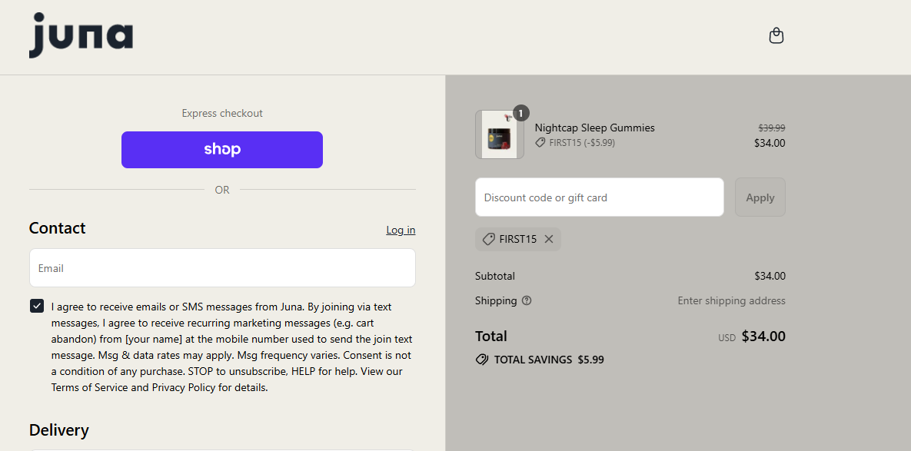Select the FIRST15 discount chip

click(x=517, y=238)
